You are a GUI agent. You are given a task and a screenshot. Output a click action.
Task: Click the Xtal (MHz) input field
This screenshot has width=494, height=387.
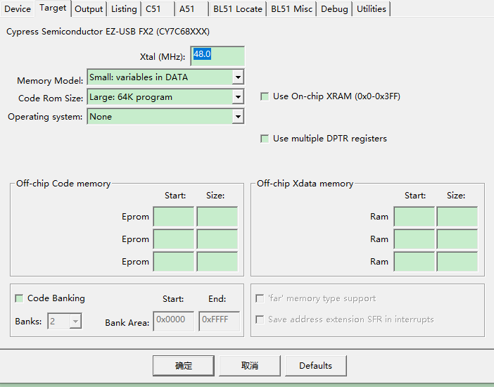217,56
